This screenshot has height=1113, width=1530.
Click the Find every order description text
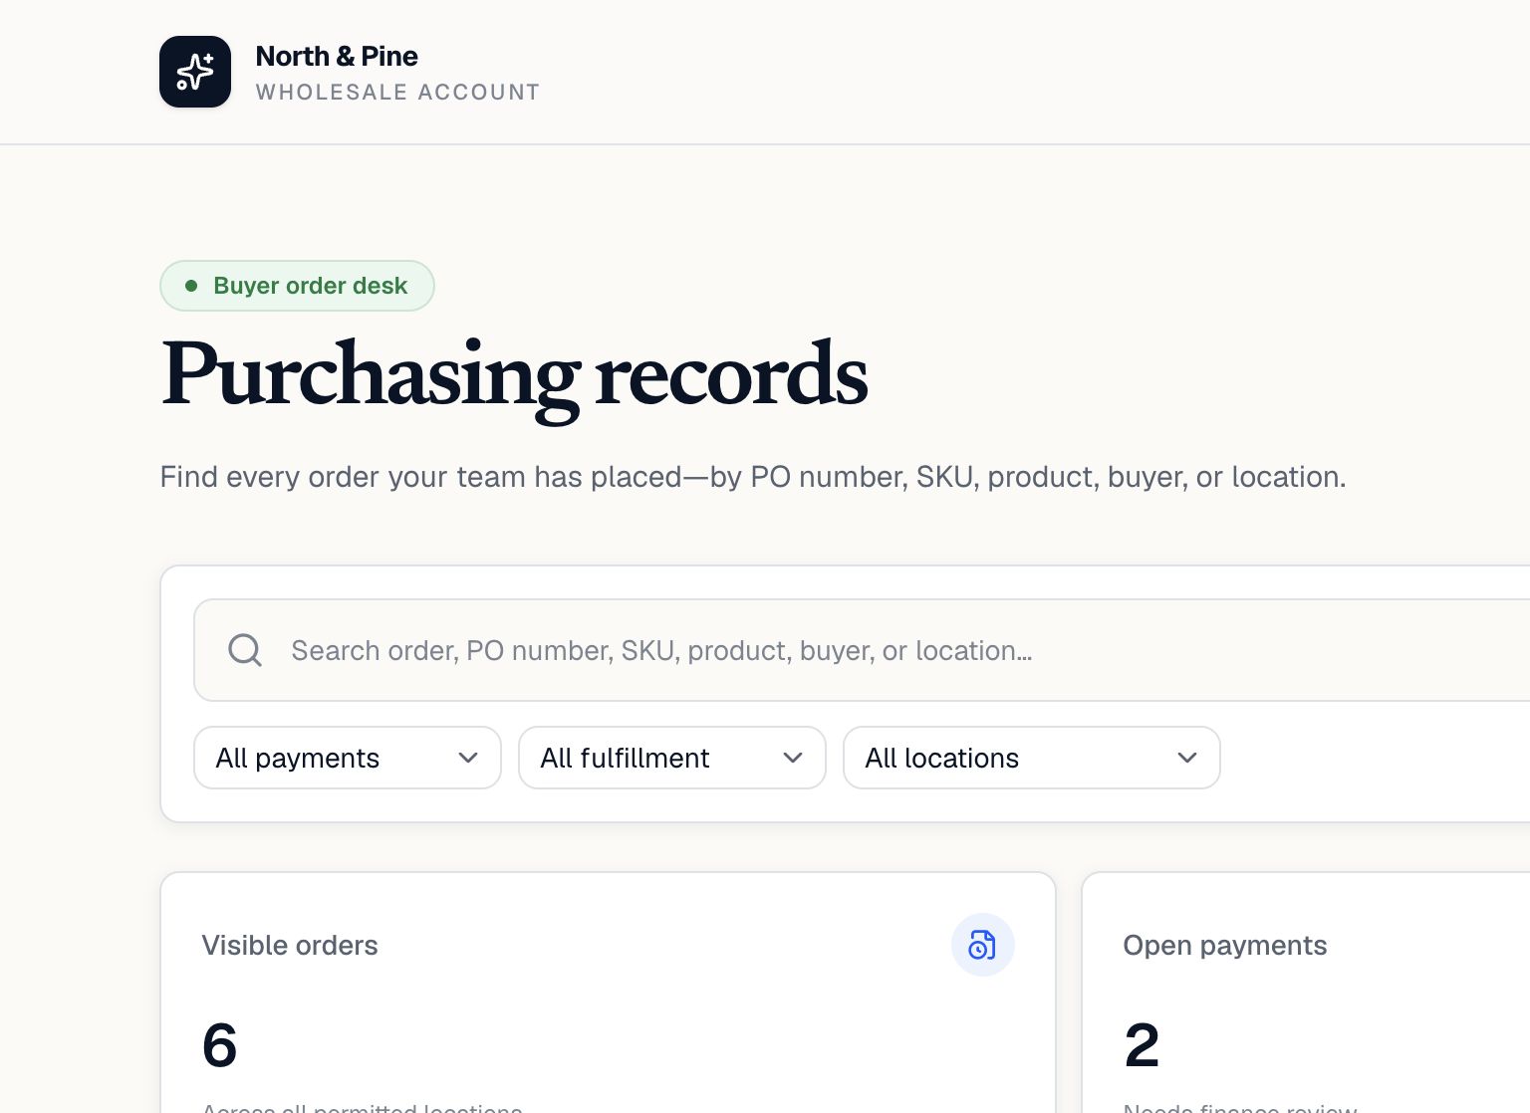[x=753, y=477]
